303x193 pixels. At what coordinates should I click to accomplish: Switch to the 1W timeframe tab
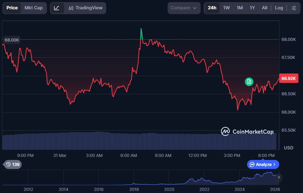click(x=227, y=8)
